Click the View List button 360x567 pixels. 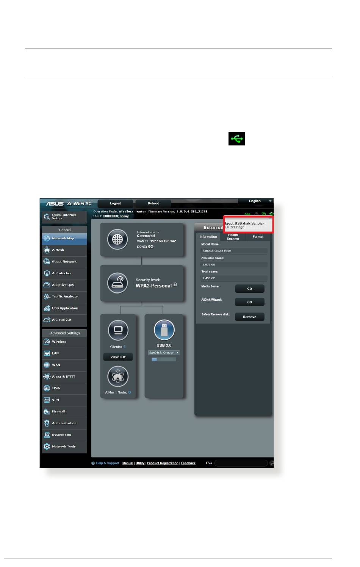pos(118,357)
